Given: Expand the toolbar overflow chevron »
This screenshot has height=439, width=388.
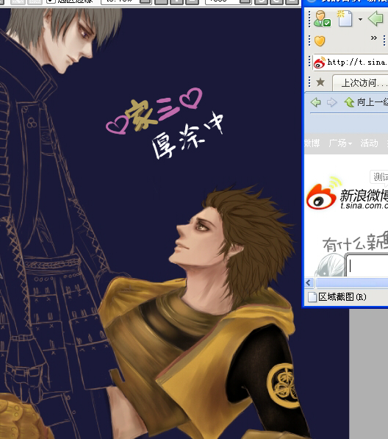Looking at the screenshot, I should point(374,38).
